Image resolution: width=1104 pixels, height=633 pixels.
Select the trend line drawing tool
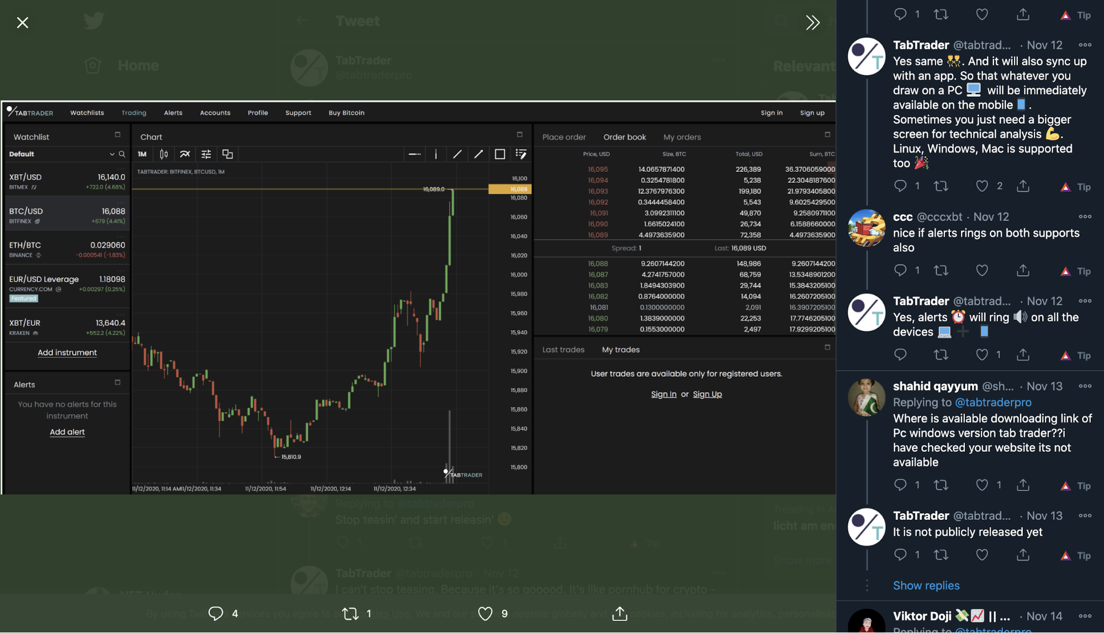pyautogui.click(x=457, y=154)
